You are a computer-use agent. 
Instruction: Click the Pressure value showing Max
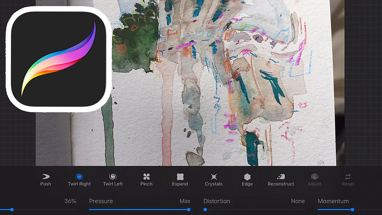tap(185, 201)
